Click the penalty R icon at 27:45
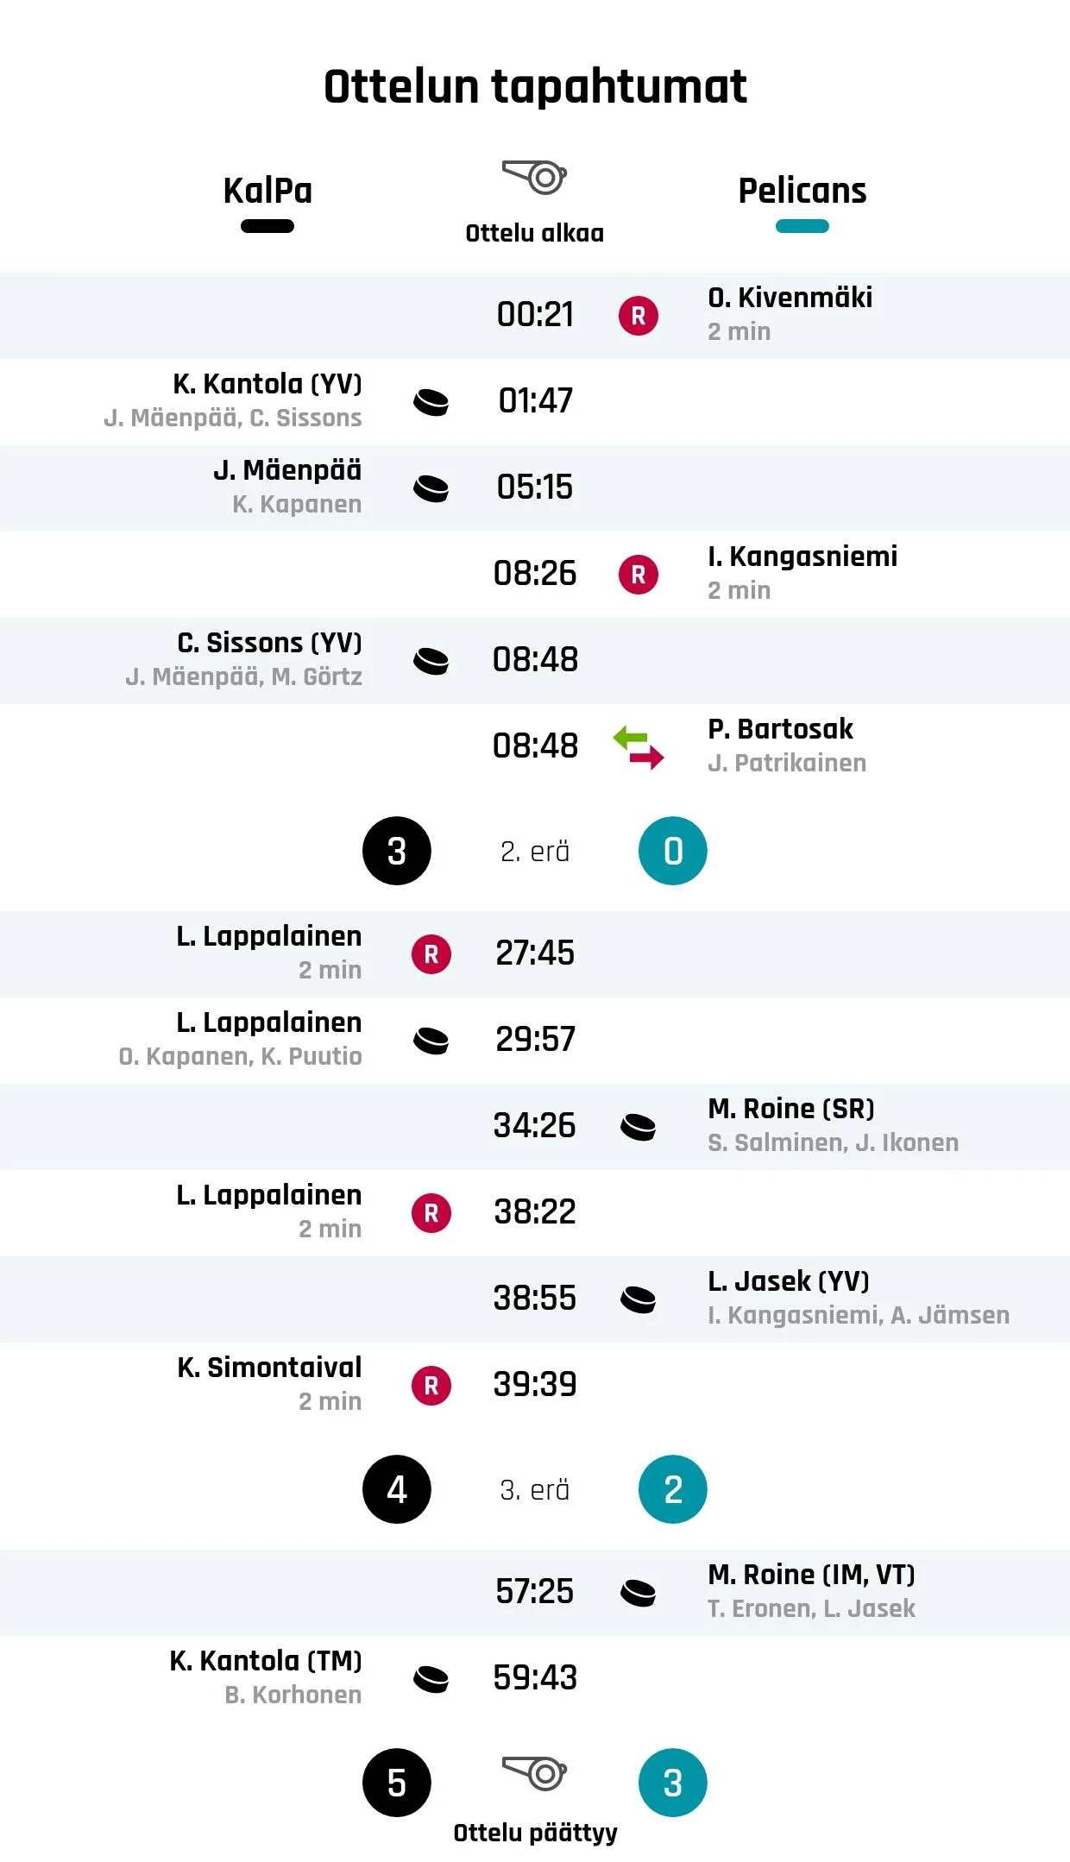This screenshot has width=1070, height=1862. (x=431, y=954)
